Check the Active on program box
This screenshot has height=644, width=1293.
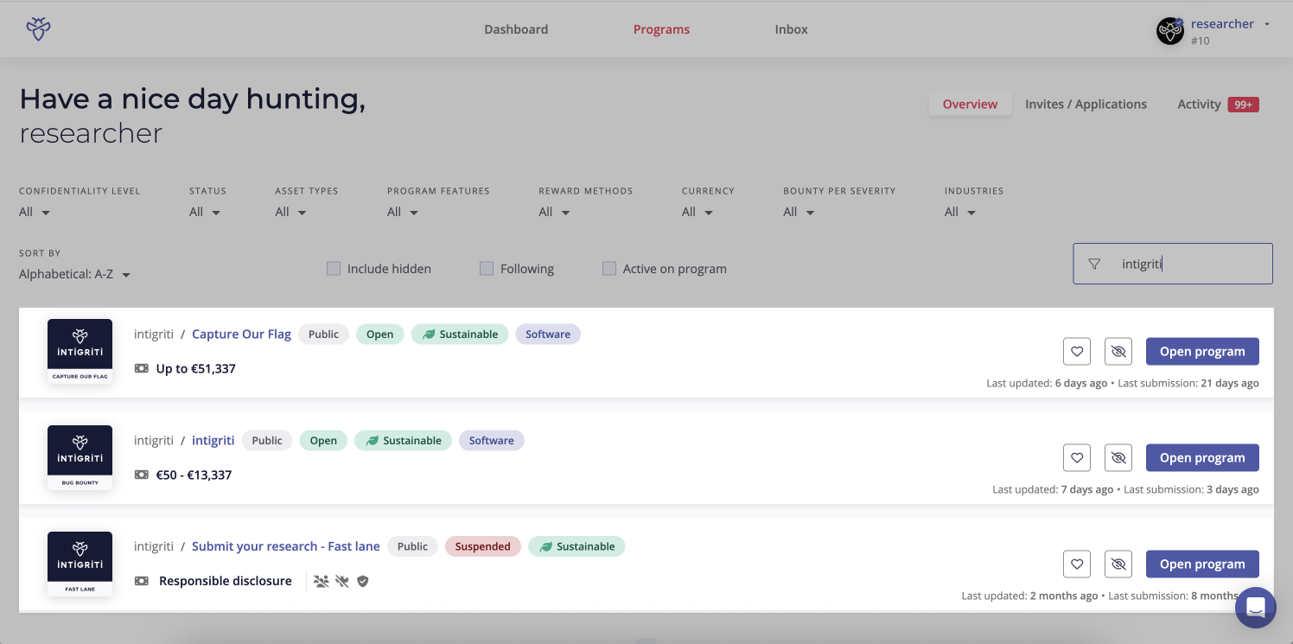609,269
